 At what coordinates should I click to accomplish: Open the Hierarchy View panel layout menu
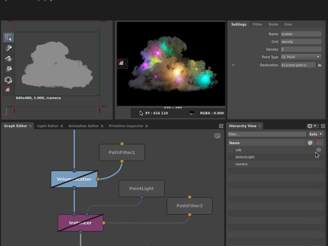[323, 126]
